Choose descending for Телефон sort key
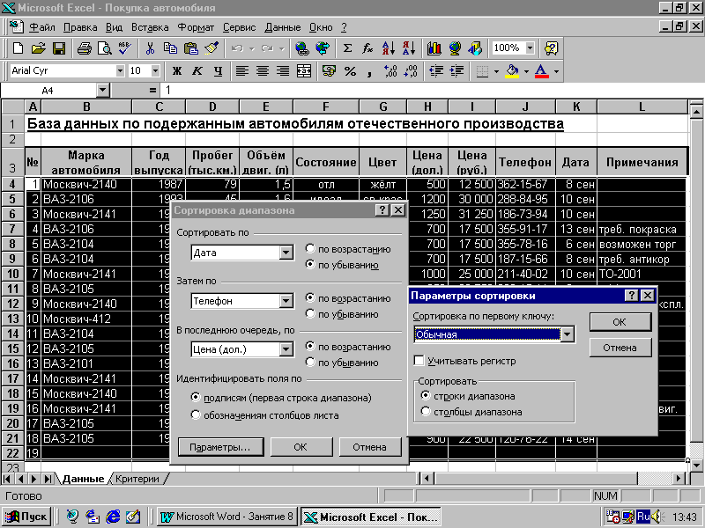The image size is (705, 528). point(310,314)
